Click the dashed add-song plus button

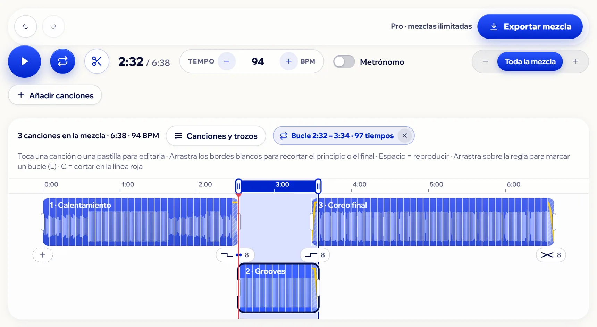tap(43, 255)
